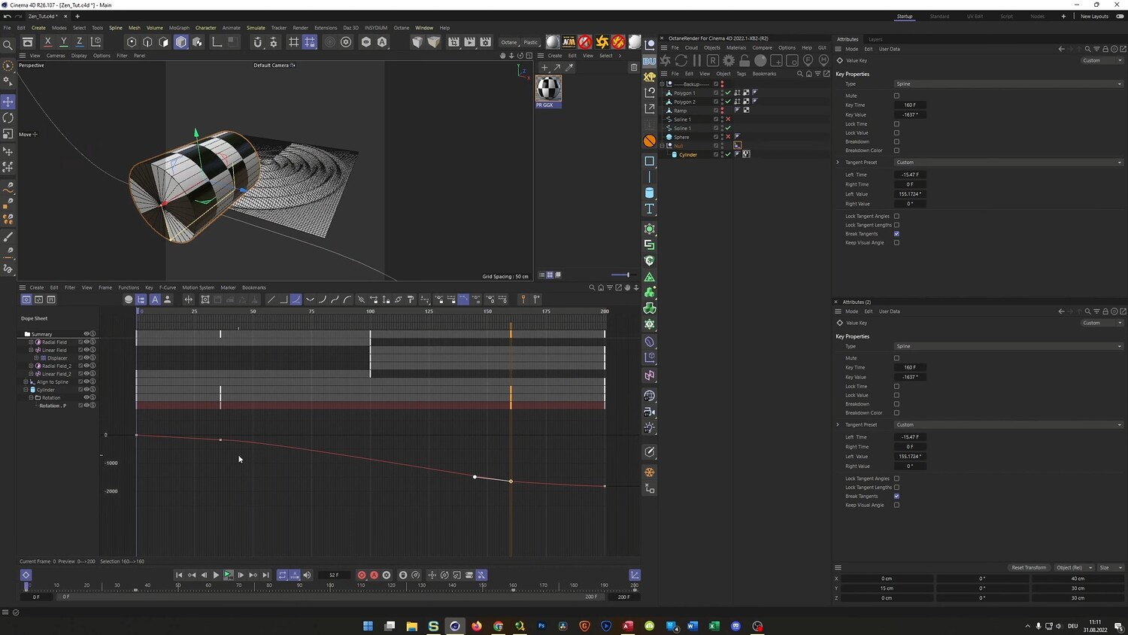1128x635 pixels.
Task: Open Tangent Preset dropdown in upper panel
Action: (x=1008, y=162)
